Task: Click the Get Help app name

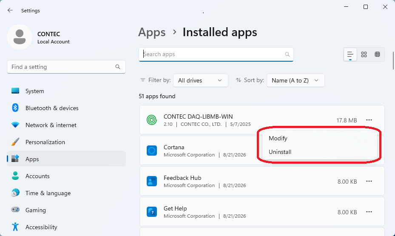Action: [175, 208]
